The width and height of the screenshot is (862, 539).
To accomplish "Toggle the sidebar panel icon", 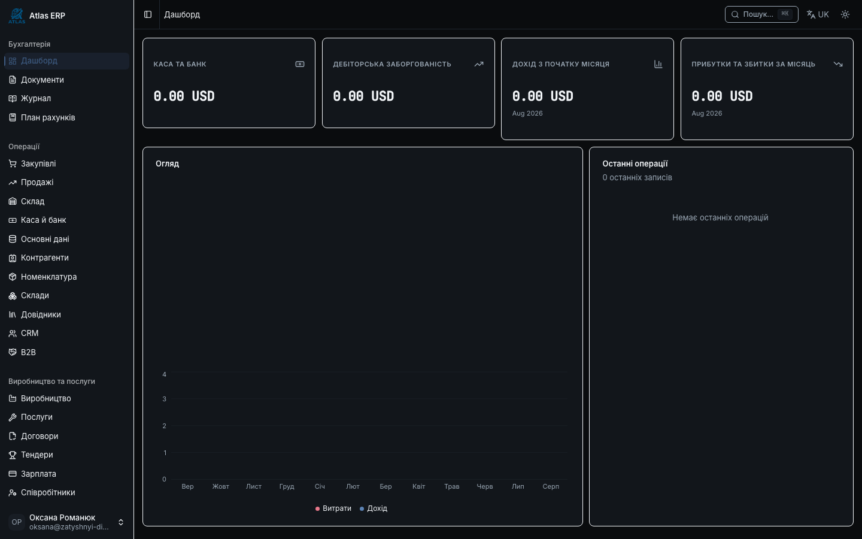I will tap(148, 14).
